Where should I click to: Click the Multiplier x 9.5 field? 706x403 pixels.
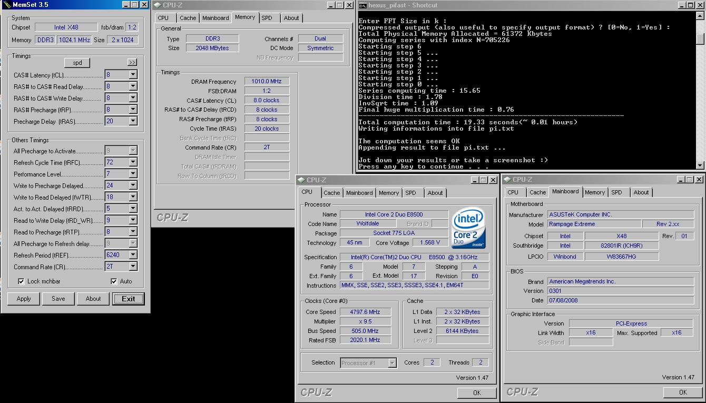point(365,321)
